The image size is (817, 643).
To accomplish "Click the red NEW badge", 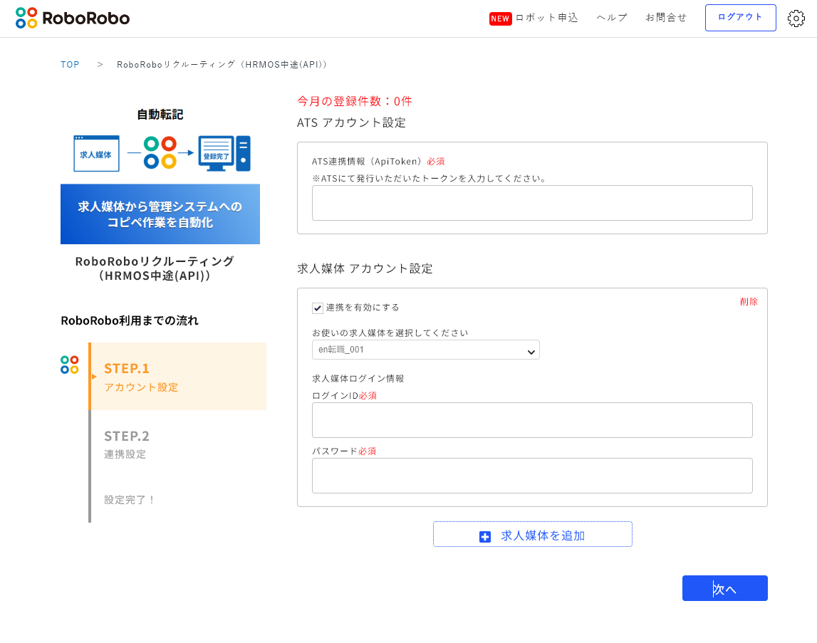I will (500, 19).
